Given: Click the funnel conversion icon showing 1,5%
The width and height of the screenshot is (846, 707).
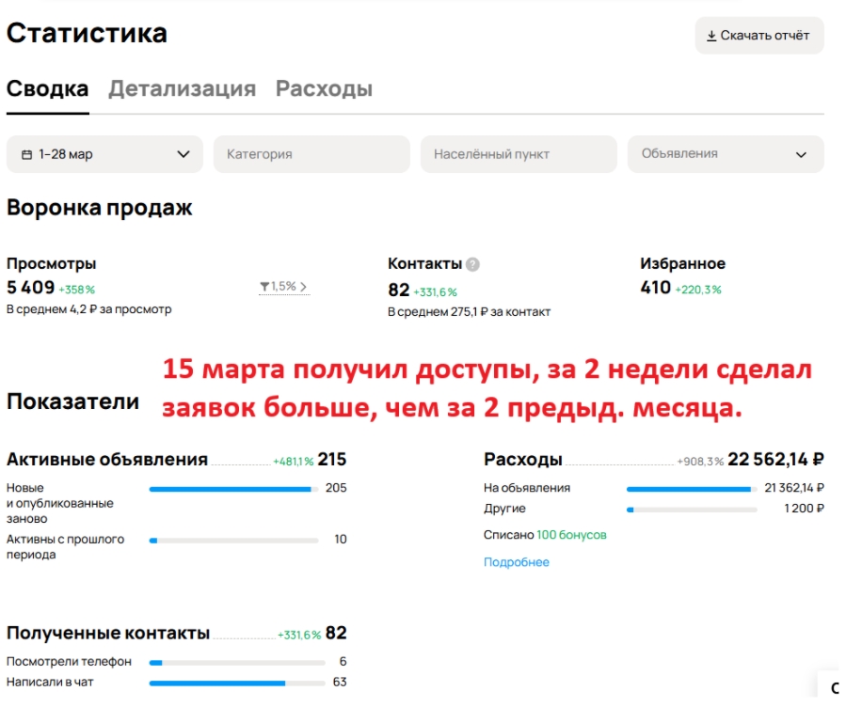Looking at the screenshot, I should (x=264, y=287).
